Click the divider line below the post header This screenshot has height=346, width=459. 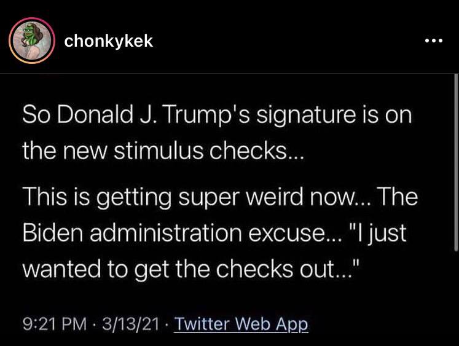point(229,74)
